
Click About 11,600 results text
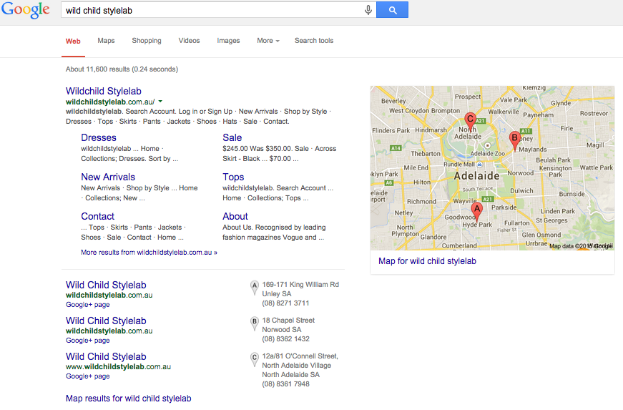[122, 69]
